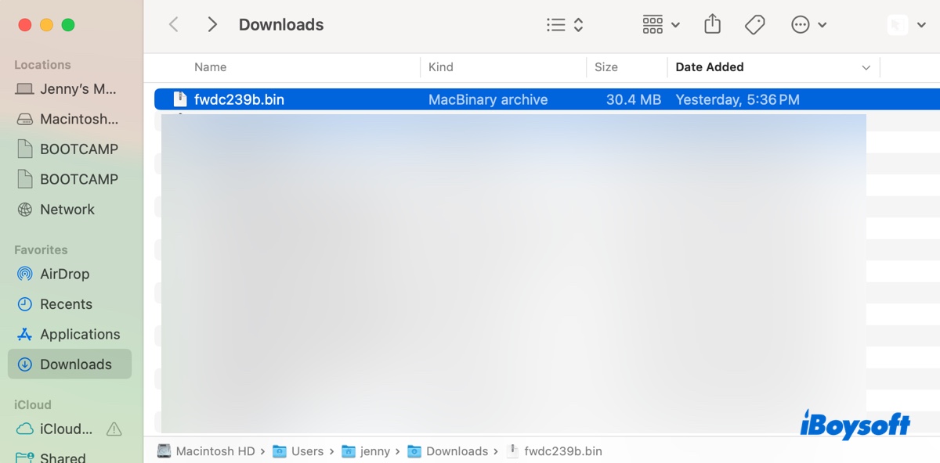This screenshot has height=463, width=940.
Task: Click the fwdc239b.bin file icon
Action: pyautogui.click(x=180, y=99)
